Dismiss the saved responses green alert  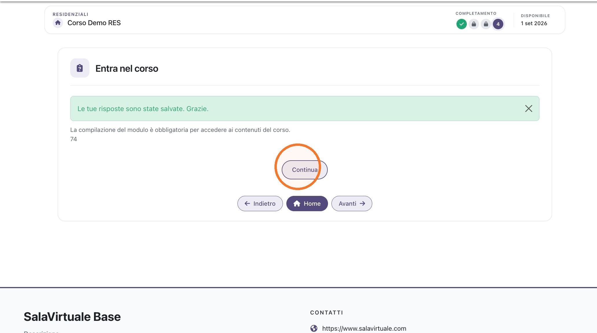click(529, 108)
